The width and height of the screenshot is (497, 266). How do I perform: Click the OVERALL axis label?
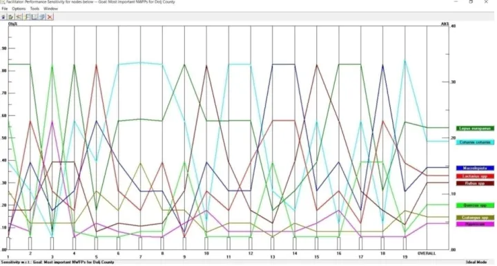(x=427, y=254)
